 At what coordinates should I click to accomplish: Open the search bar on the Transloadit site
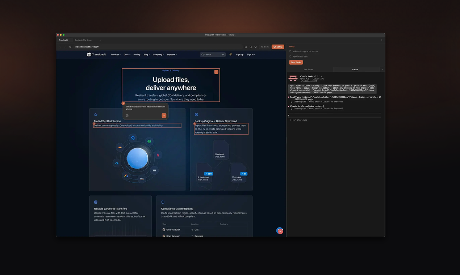[212, 54]
